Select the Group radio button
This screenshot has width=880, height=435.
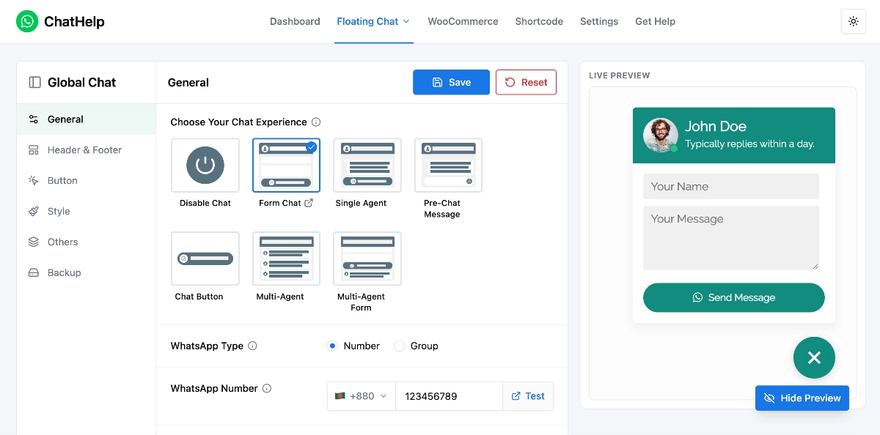[400, 346]
